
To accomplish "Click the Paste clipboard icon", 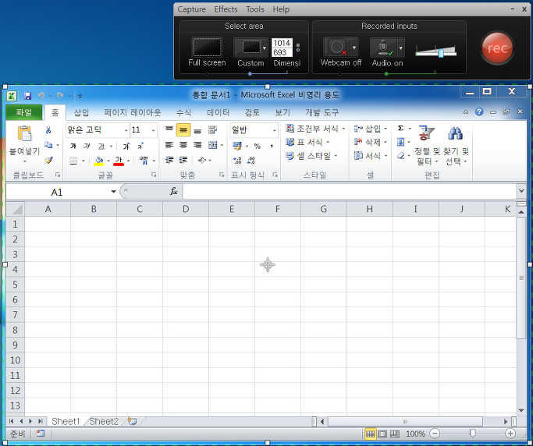I will pyautogui.click(x=24, y=133).
